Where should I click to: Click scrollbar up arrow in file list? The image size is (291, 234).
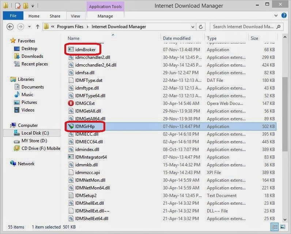tap(285, 37)
